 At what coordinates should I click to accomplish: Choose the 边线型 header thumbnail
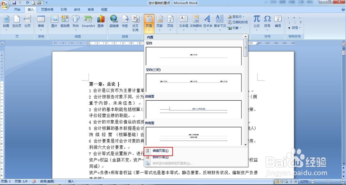tap(193, 109)
